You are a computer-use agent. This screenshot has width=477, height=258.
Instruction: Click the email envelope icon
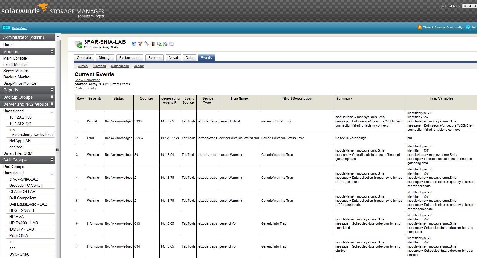[171, 44]
